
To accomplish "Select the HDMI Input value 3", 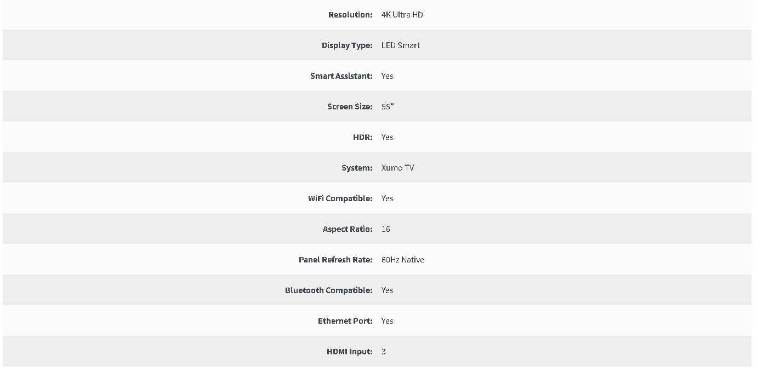I will coord(384,352).
